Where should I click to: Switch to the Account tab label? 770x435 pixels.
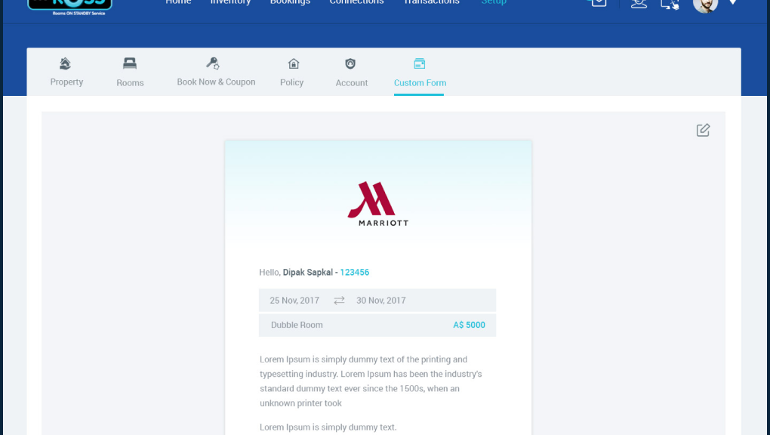click(x=352, y=82)
